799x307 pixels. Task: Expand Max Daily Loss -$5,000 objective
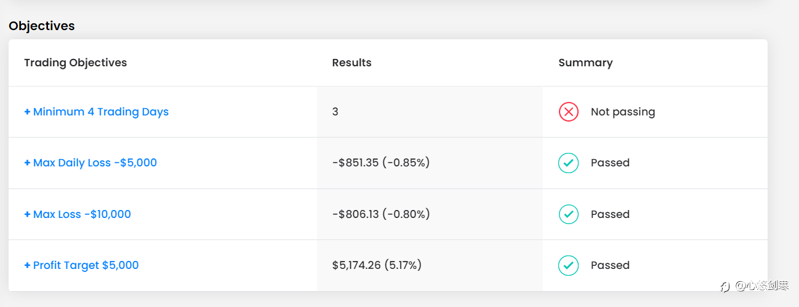[x=90, y=163]
